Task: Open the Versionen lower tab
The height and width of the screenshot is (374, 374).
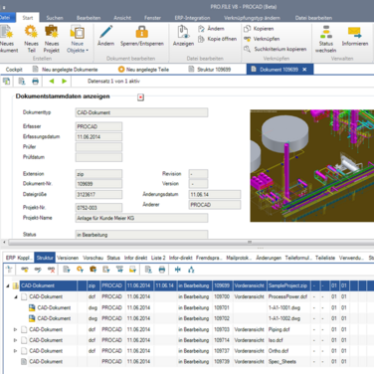Action: pos(68,258)
